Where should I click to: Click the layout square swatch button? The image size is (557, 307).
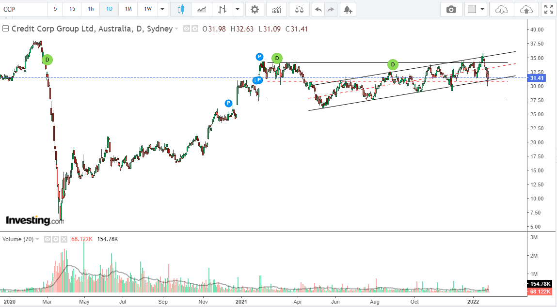[472, 9]
